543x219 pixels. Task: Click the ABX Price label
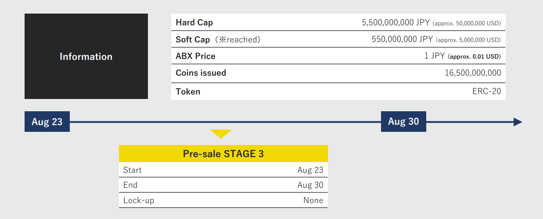[x=195, y=56]
